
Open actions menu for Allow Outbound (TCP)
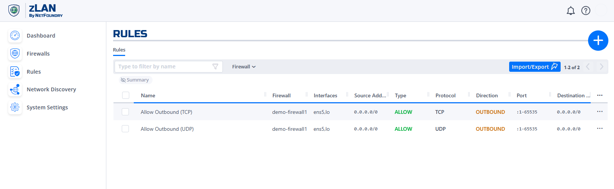[600, 112]
